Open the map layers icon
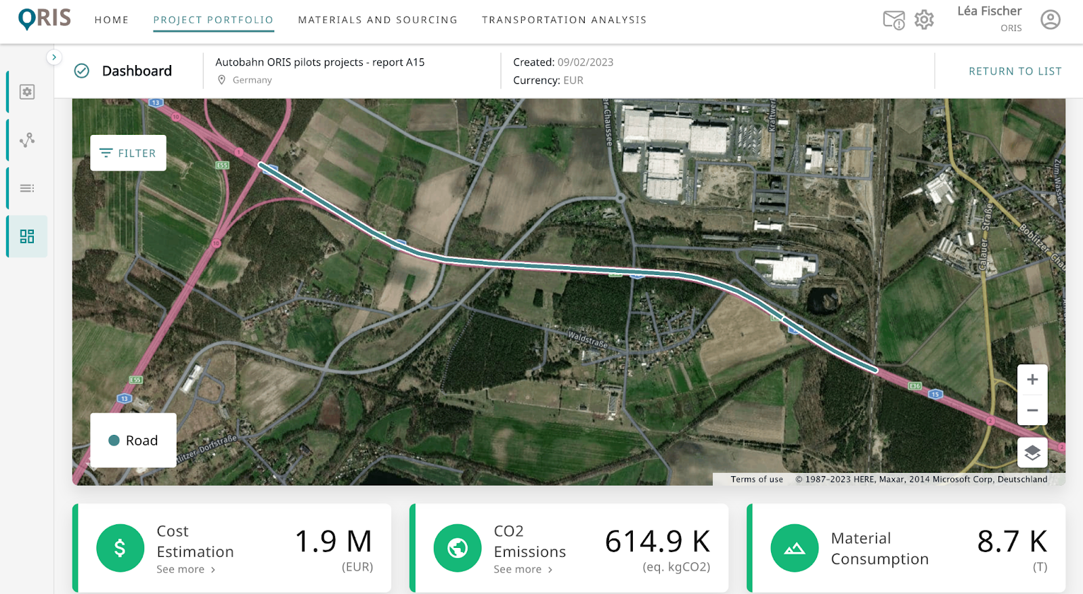1083x594 pixels. 1032,452
